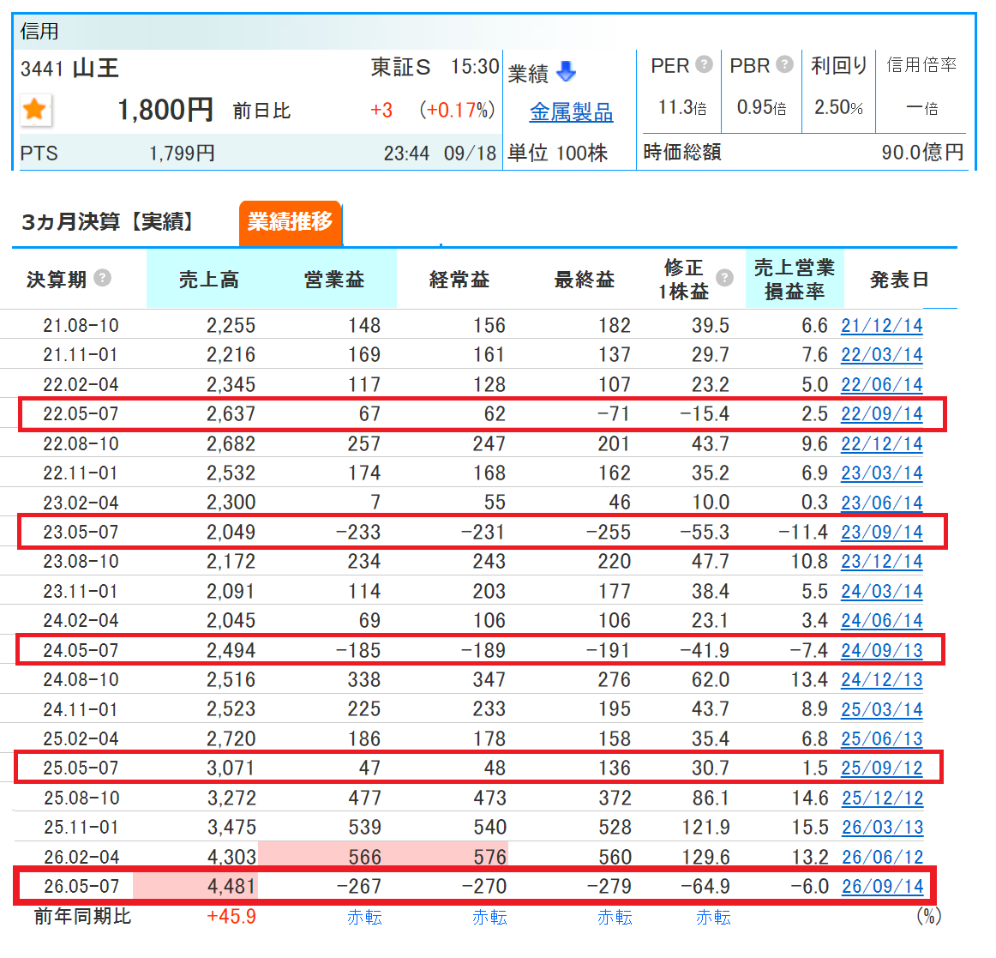Open announcement date 25/09/12 link

tap(882, 768)
